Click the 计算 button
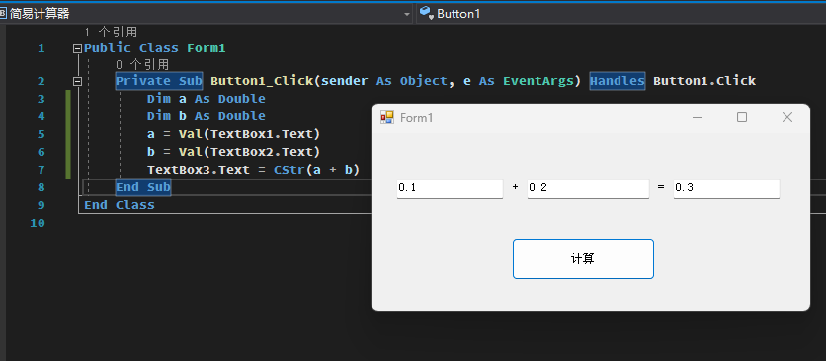826x361 pixels. 583,258
